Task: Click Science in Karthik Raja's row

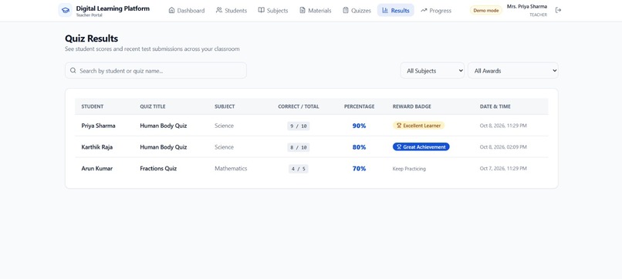Action: [224, 147]
